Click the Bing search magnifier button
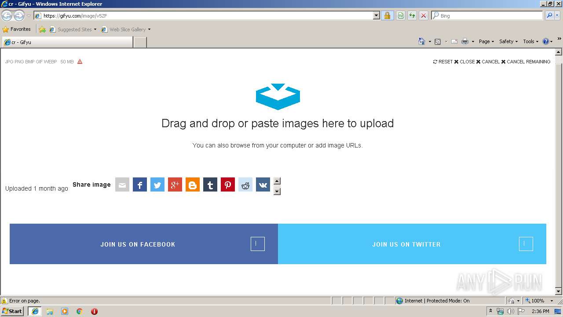This screenshot has width=563, height=317. coord(549,15)
